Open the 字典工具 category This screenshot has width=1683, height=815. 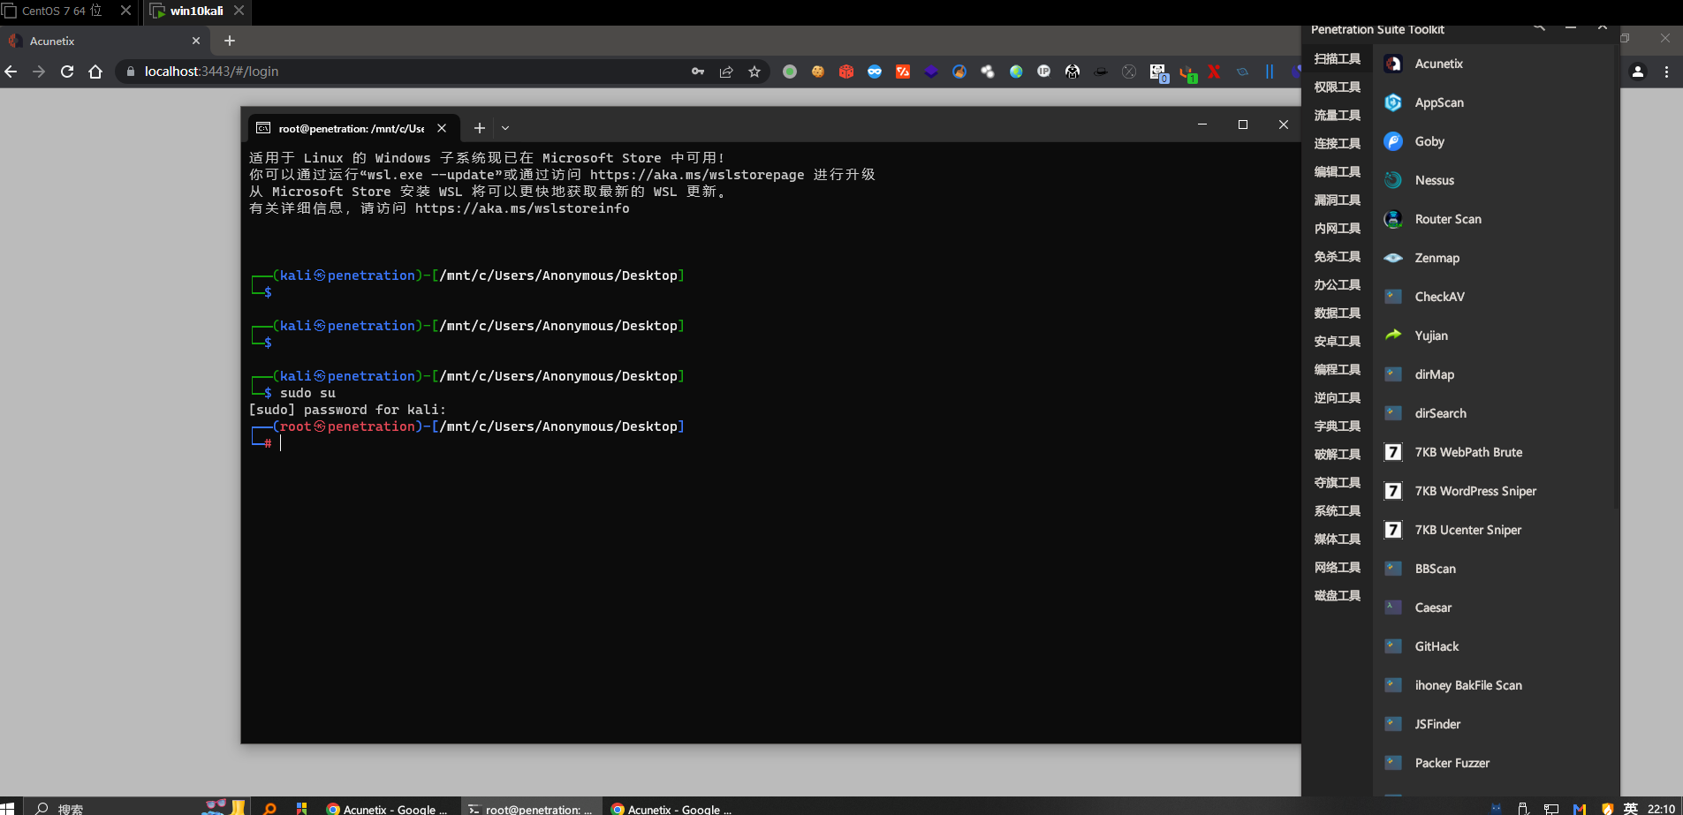(x=1337, y=426)
